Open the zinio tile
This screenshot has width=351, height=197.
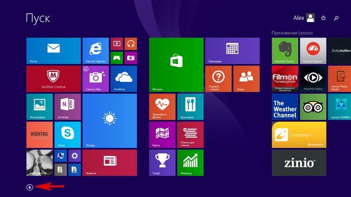299,162
